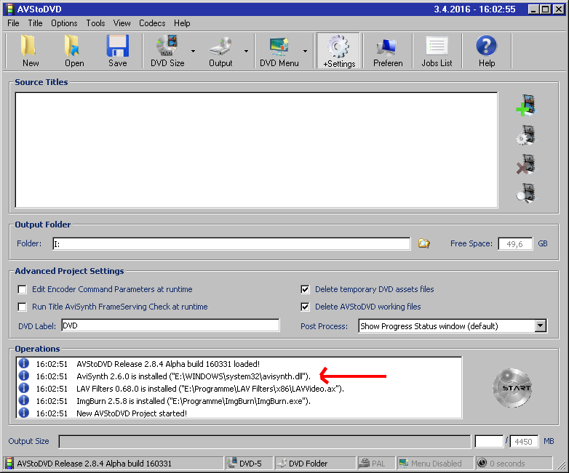Viewport: 569px width, 473px height.
Task: Click the Output Size progress bar
Action: tap(265, 442)
